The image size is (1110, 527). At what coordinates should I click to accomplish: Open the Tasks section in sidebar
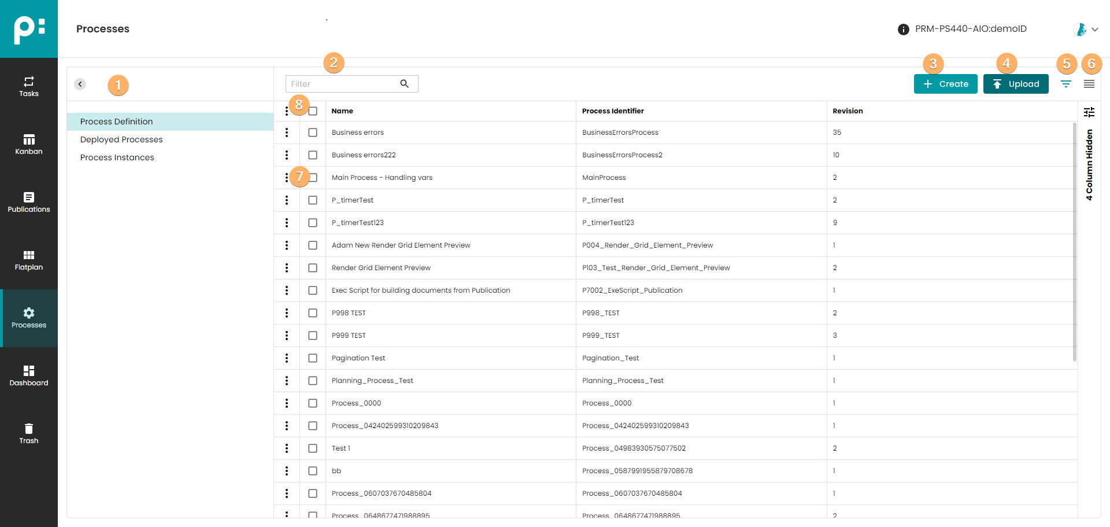tap(29, 86)
